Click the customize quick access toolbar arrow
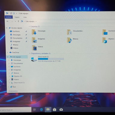Viewport: 115px width, 115px height. 17,13
